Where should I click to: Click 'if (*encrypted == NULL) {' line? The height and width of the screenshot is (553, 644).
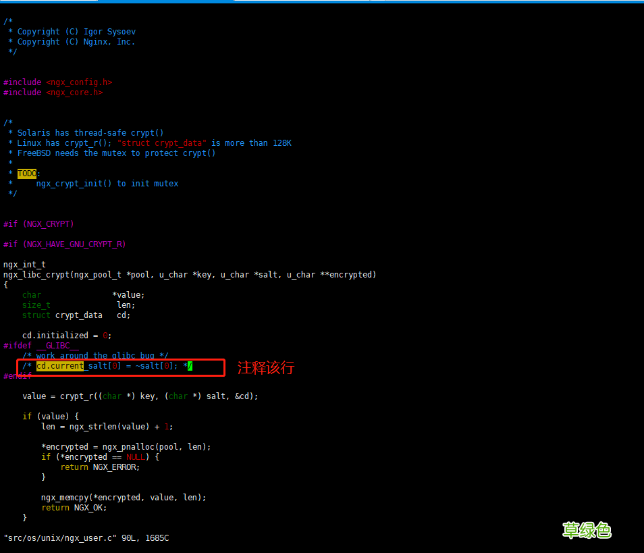(100, 457)
